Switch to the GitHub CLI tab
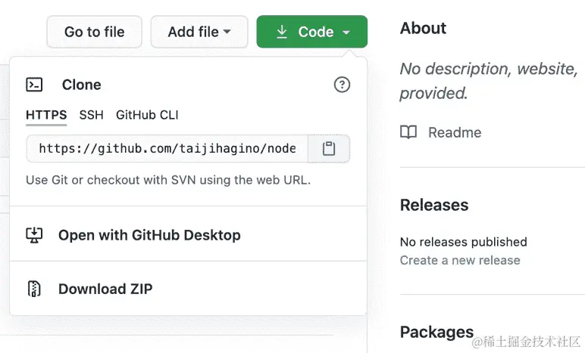 (147, 115)
